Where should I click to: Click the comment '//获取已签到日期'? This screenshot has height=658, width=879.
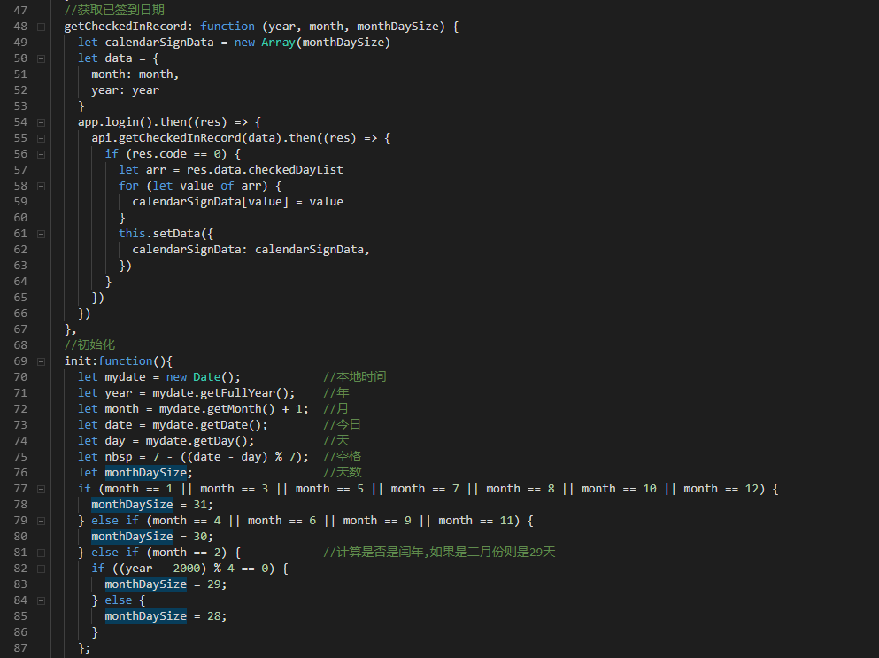tap(114, 10)
